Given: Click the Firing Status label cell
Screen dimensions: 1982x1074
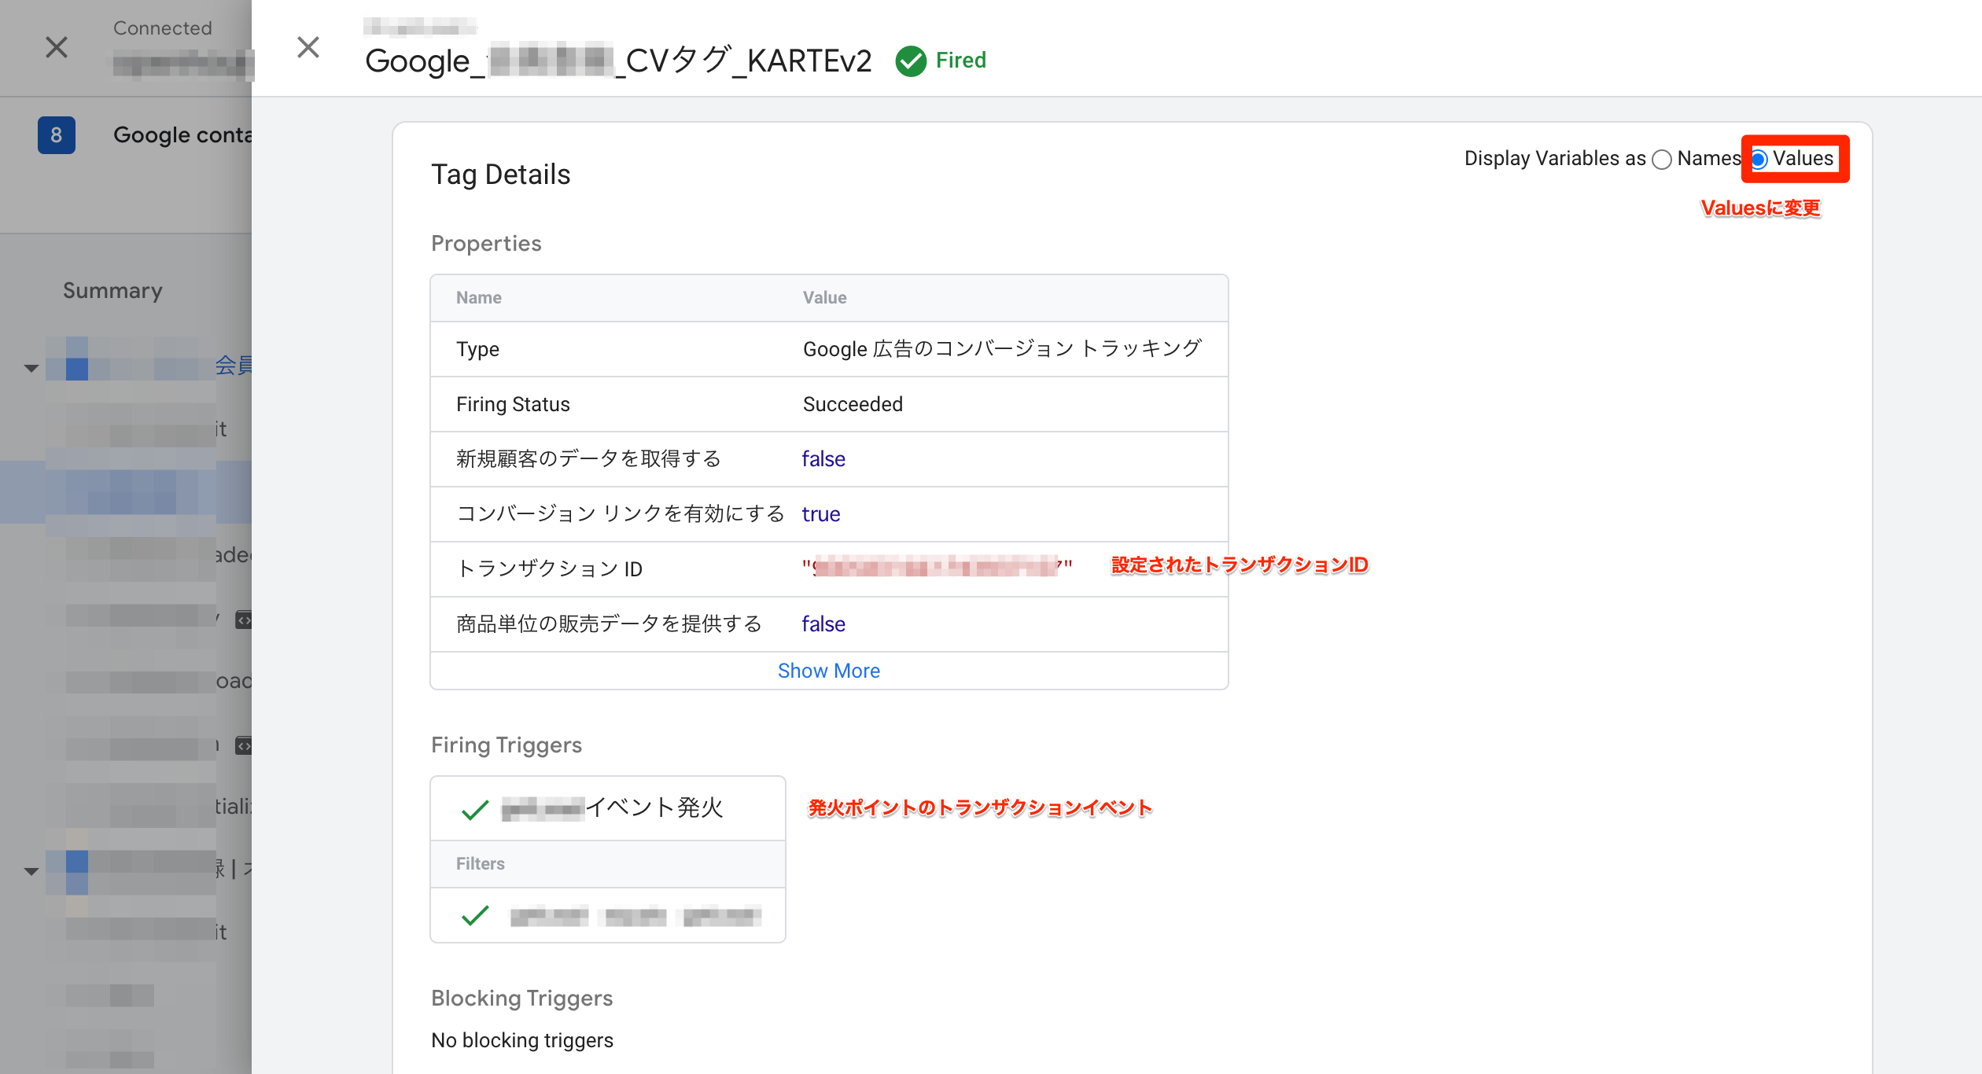Looking at the screenshot, I should (x=514, y=404).
